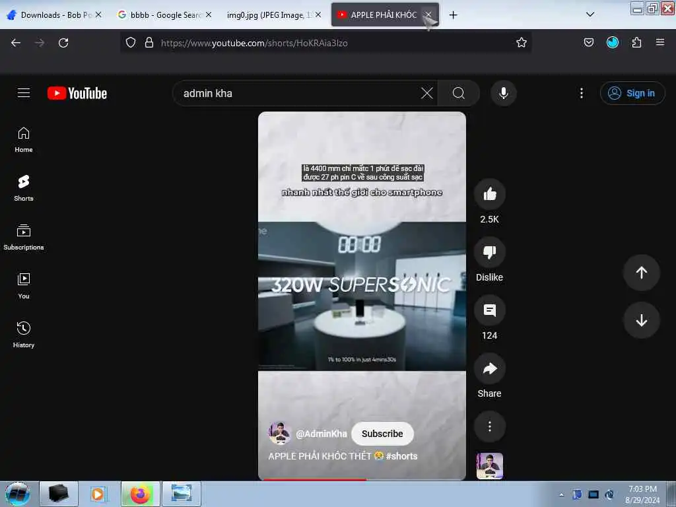Open the image viewer taskbar icon

[x=181, y=494]
